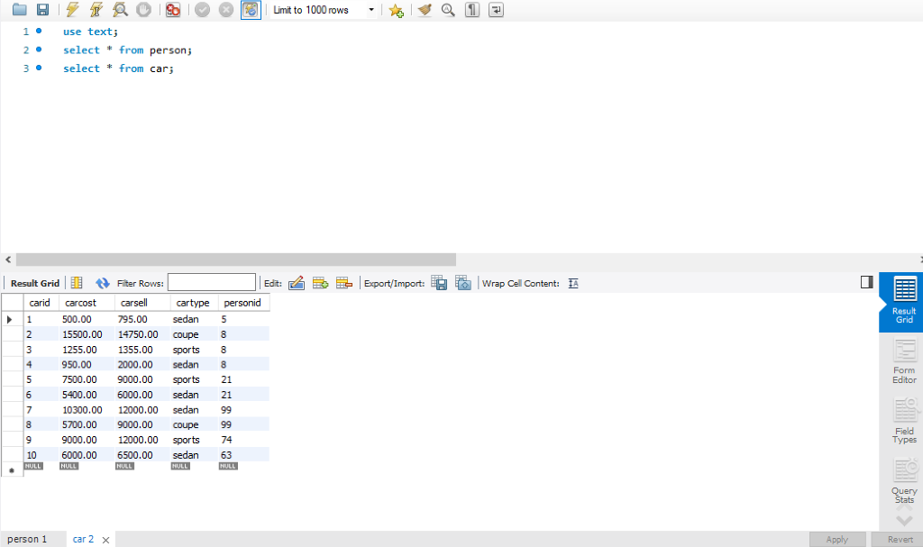Save the script with floppy disk icon
923x547 pixels.
tap(42, 9)
